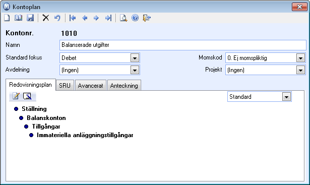This screenshot has width=310, height=185.
Task: Open print preview magnifier icon
Action: pos(123,18)
